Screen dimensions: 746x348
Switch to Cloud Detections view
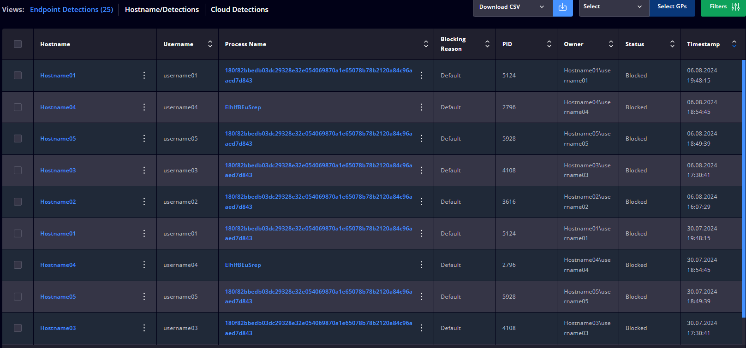click(x=239, y=9)
